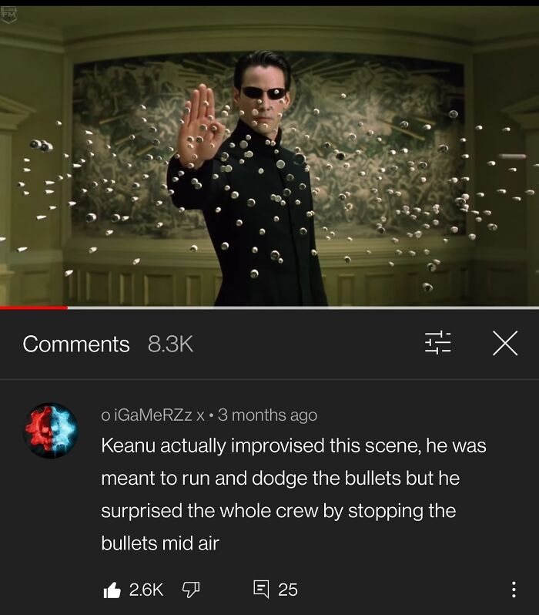Open the o iGaMeRZz x username link

click(152, 415)
